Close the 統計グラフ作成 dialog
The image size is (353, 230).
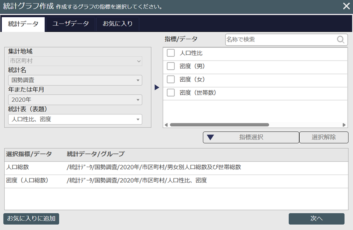click(346, 6)
